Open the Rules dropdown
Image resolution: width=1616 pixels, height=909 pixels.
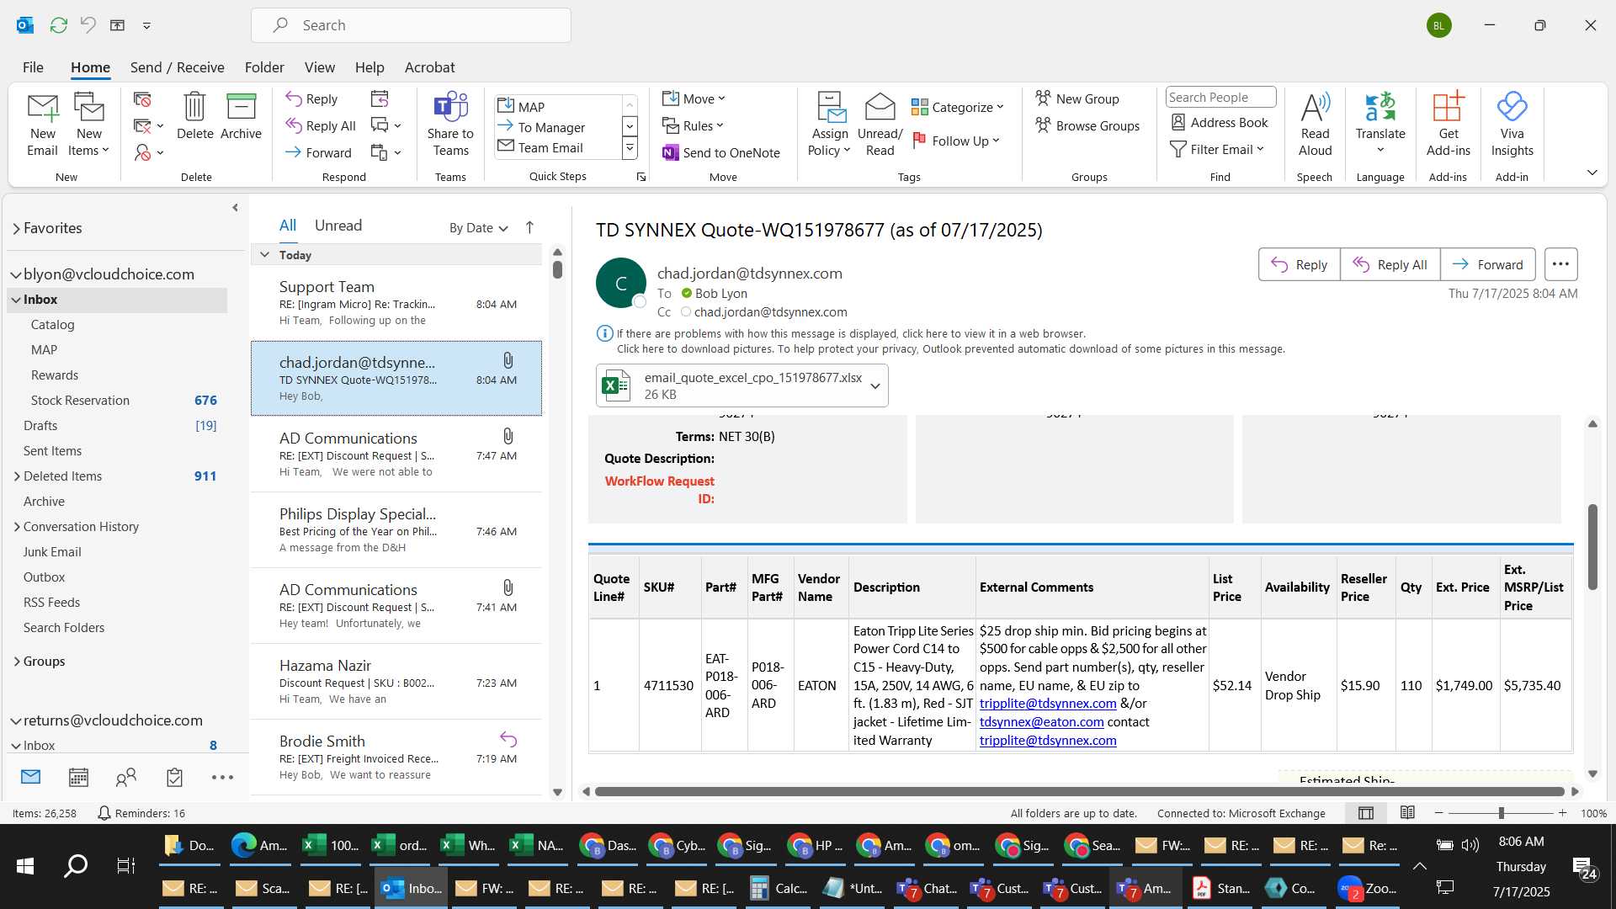point(693,125)
